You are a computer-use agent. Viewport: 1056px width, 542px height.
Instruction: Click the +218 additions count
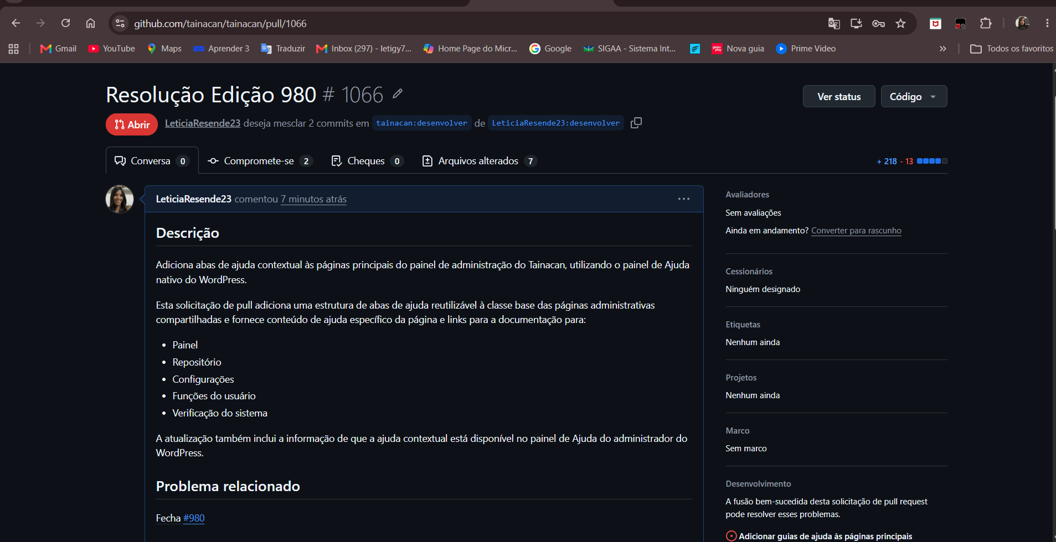(x=887, y=161)
